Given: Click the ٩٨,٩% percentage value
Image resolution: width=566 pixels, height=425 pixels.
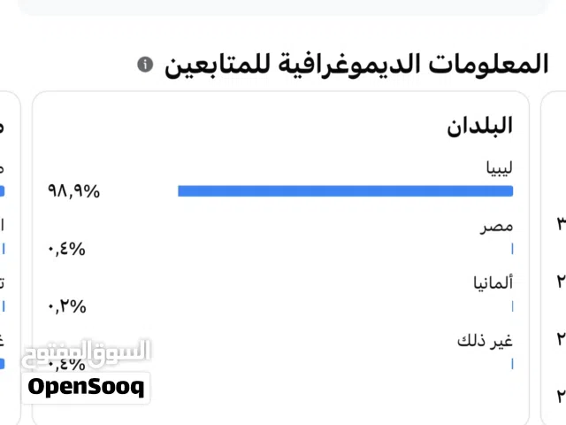Looking at the screenshot, I should (x=73, y=190).
